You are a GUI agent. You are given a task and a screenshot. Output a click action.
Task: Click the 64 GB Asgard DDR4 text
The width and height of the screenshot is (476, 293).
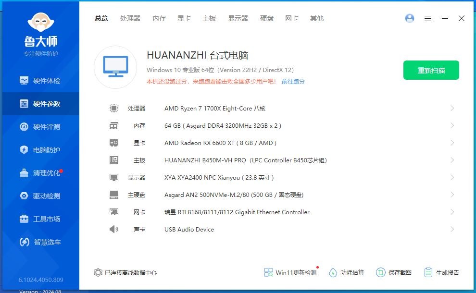click(223, 125)
